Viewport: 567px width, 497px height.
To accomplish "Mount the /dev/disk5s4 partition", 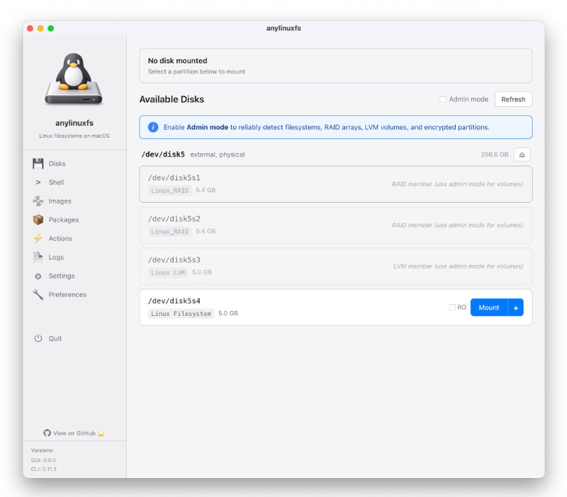I will [489, 308].
